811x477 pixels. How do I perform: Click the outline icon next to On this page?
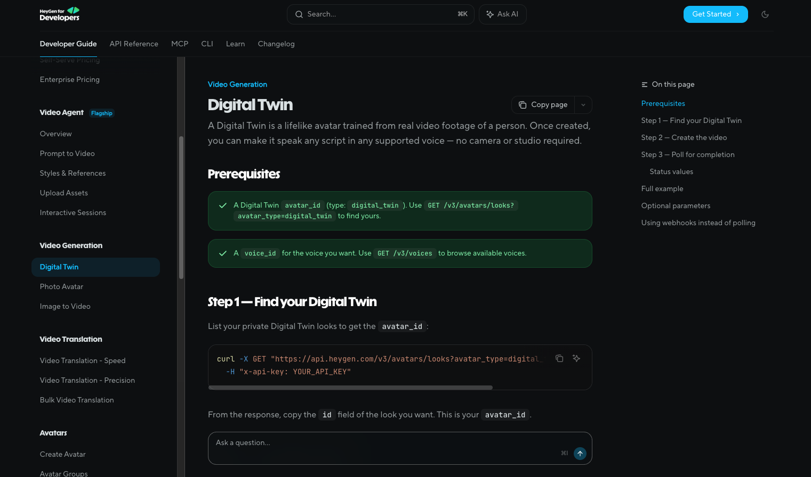click(645, 84)
